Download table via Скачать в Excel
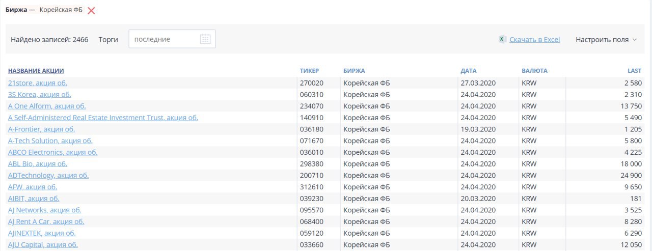Viewport: 652px width, 251px height. [534, 39]
